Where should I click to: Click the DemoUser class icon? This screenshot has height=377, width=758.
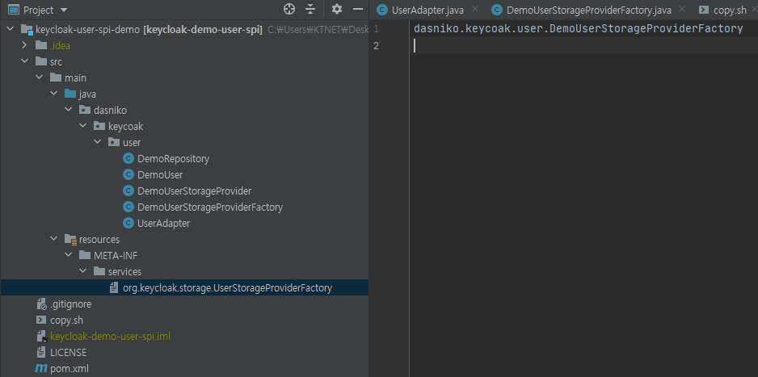pos(128,174)
